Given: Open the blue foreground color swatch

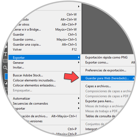Looking at the screenshot, I should (x=6, y=76).
